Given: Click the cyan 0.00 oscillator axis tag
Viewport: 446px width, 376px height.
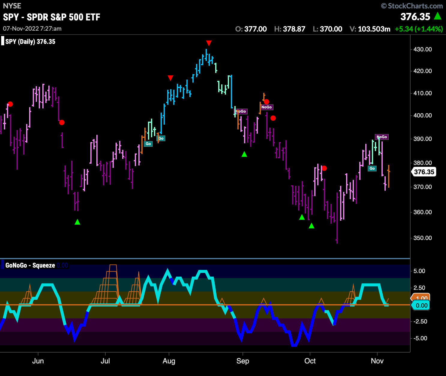Looking at the screenshot, I should point(421,305).
